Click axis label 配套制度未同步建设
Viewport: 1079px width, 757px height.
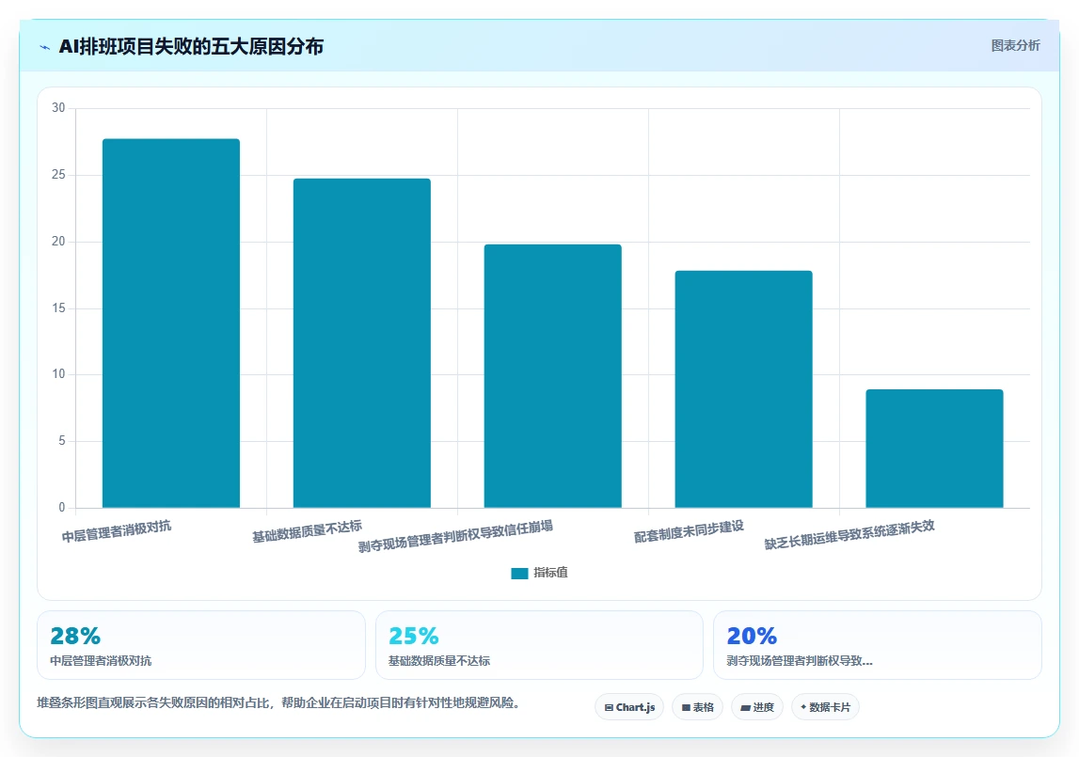[x=689, y=531]
